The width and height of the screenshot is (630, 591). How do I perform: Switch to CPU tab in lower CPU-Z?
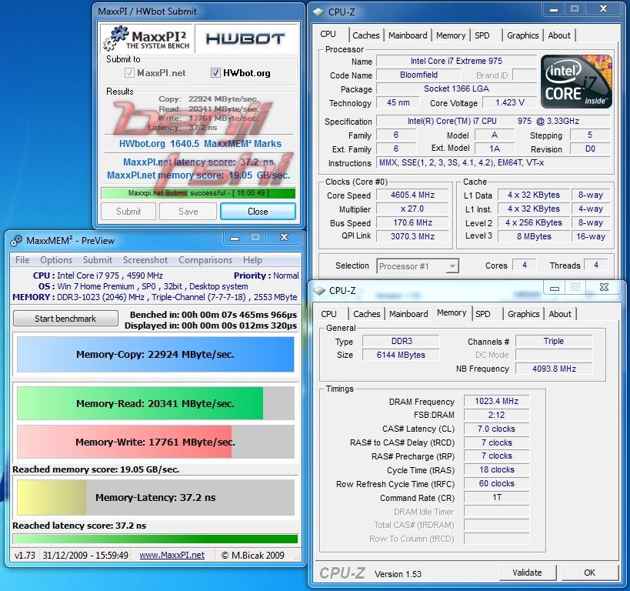pyautogui.click(x=328, y=314)
